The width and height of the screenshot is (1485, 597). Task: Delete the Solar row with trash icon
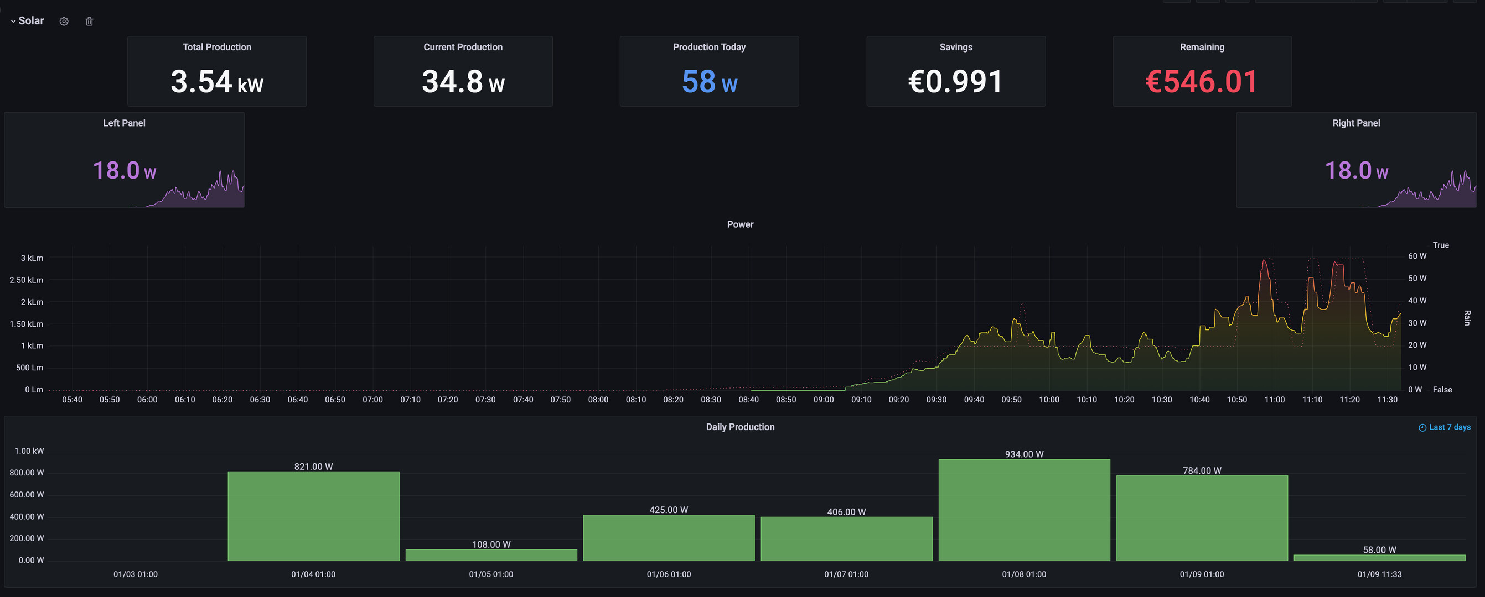89,22
